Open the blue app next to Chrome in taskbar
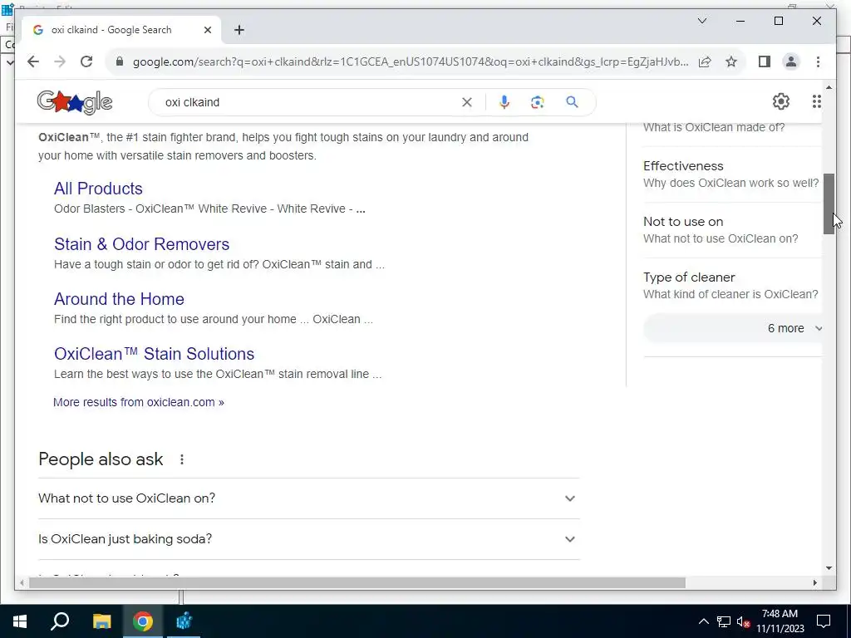 pyautogui.click(x=184, y=621)
